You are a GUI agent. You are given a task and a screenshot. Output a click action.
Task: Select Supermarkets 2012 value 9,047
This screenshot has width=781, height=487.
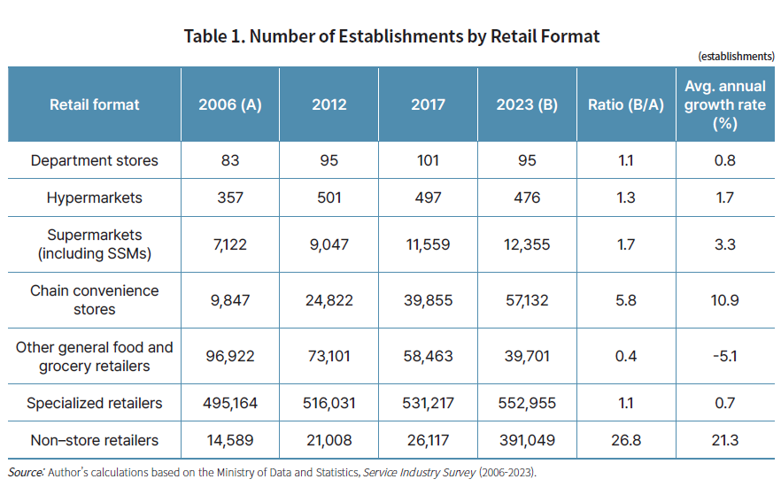(x=329, y=244)
